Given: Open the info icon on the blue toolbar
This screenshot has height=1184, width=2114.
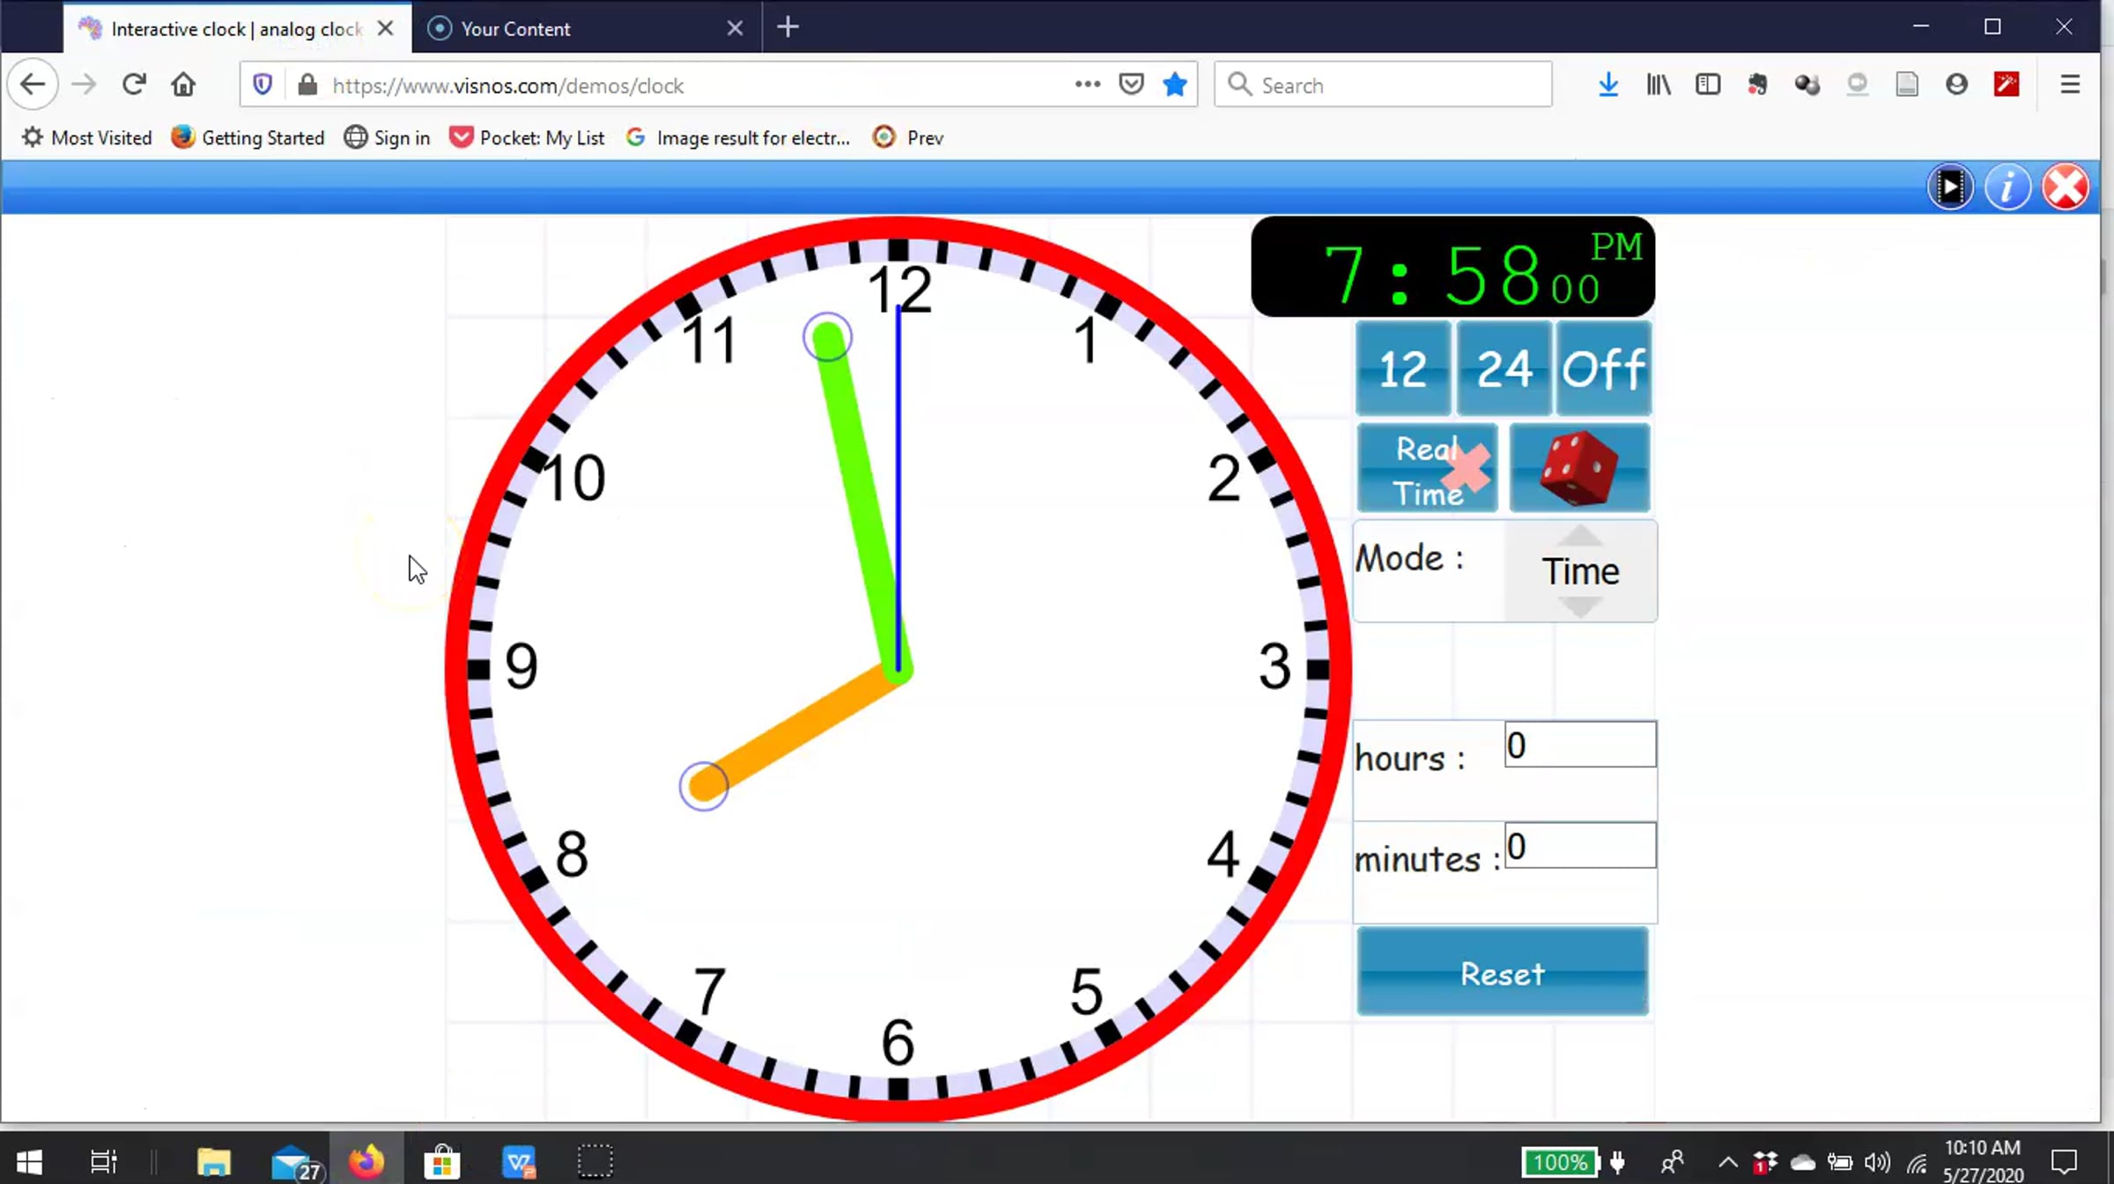Looking at the screenshot, I should pyautogui.click(x=2008, y=186).
